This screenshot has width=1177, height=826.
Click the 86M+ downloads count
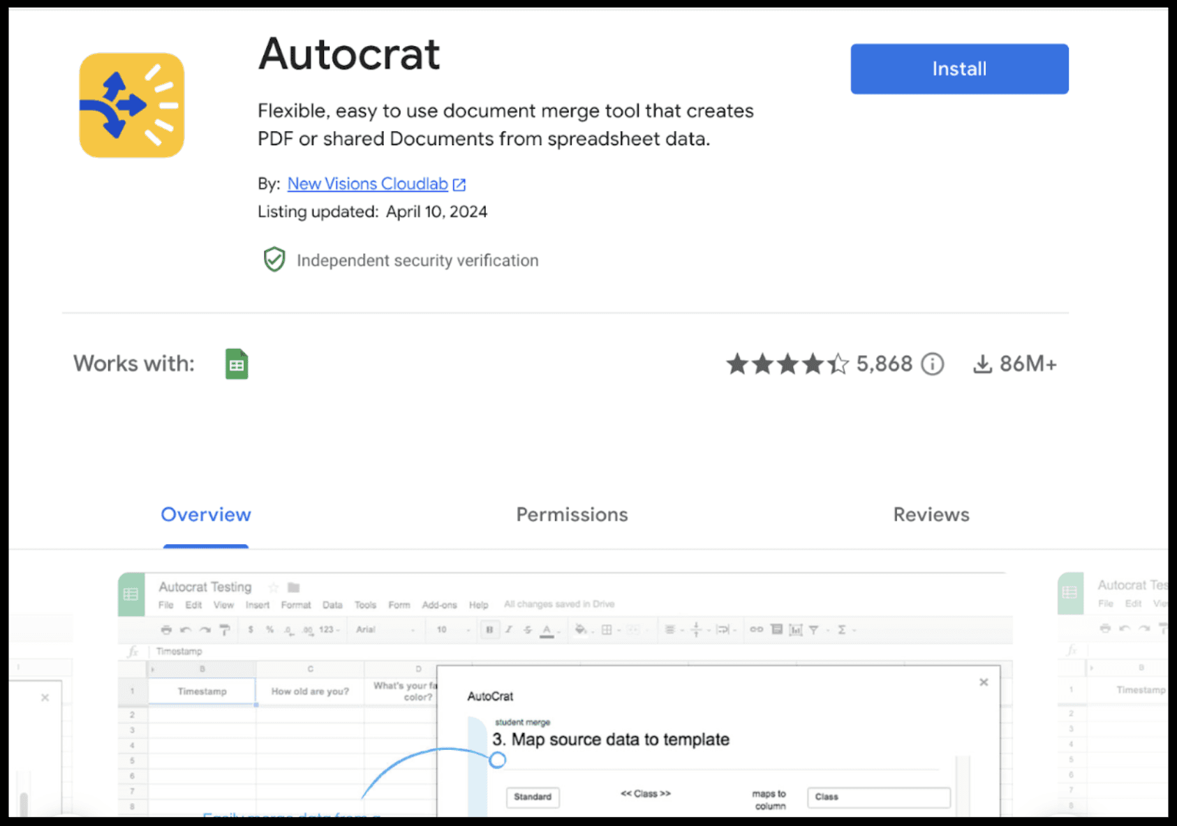click(1028, 364)
